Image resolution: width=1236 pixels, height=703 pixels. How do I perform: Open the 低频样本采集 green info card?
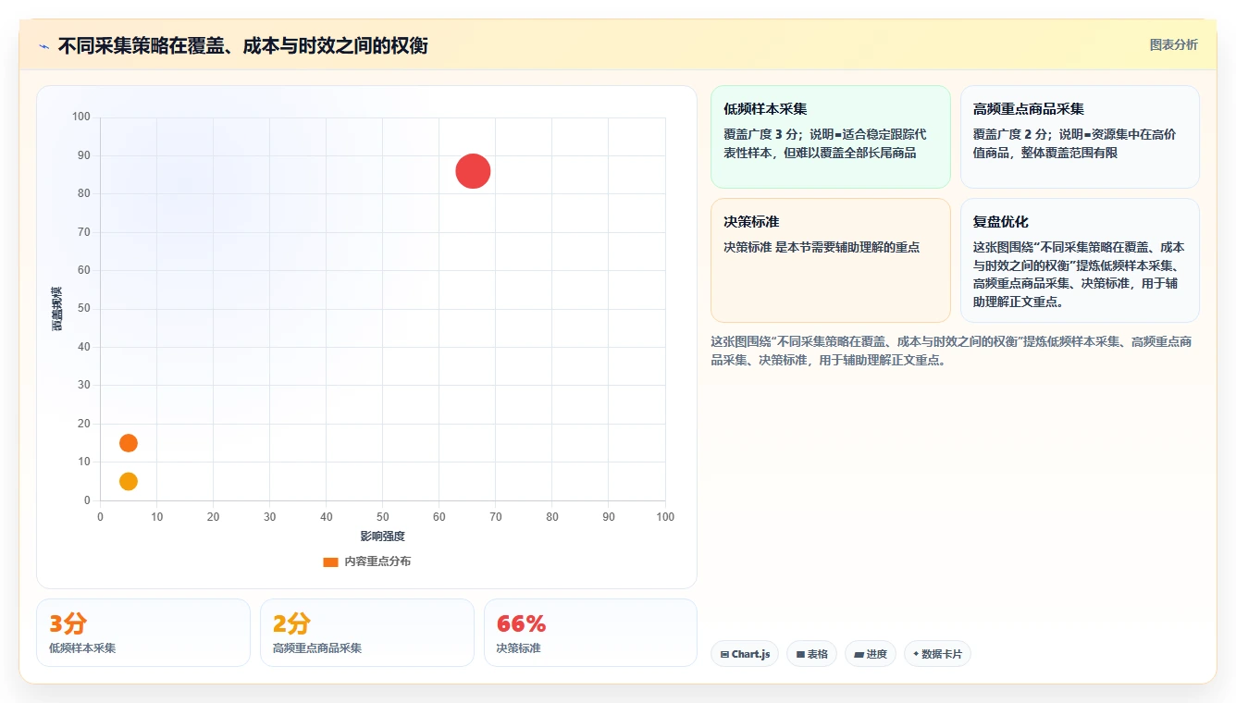831,137
